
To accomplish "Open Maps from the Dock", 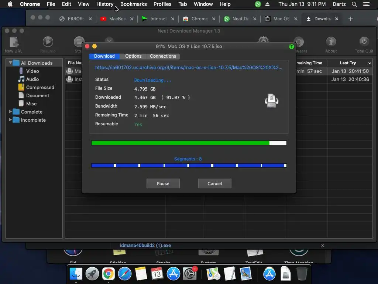I will point(213,274).
